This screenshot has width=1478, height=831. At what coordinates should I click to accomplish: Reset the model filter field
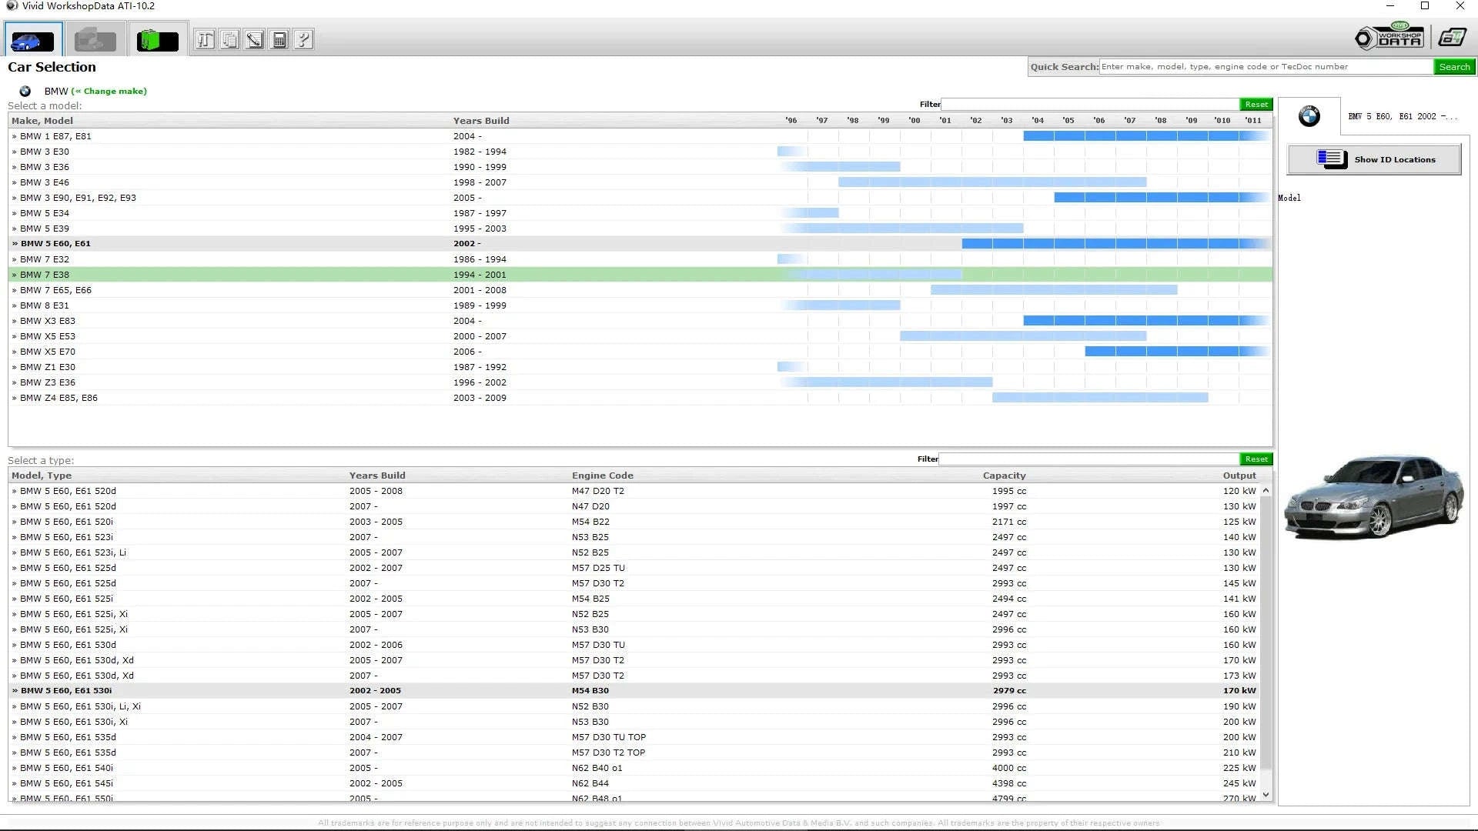coord(1256,104)
